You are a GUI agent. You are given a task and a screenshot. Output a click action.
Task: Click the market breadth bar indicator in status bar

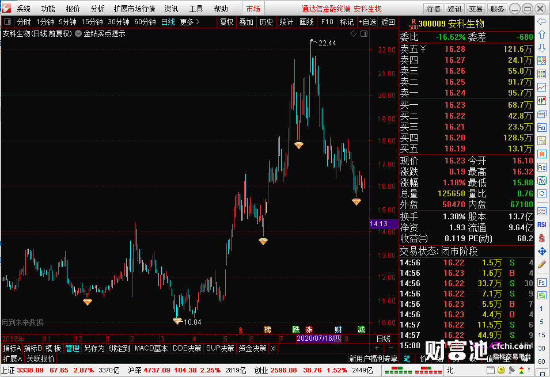413,370
